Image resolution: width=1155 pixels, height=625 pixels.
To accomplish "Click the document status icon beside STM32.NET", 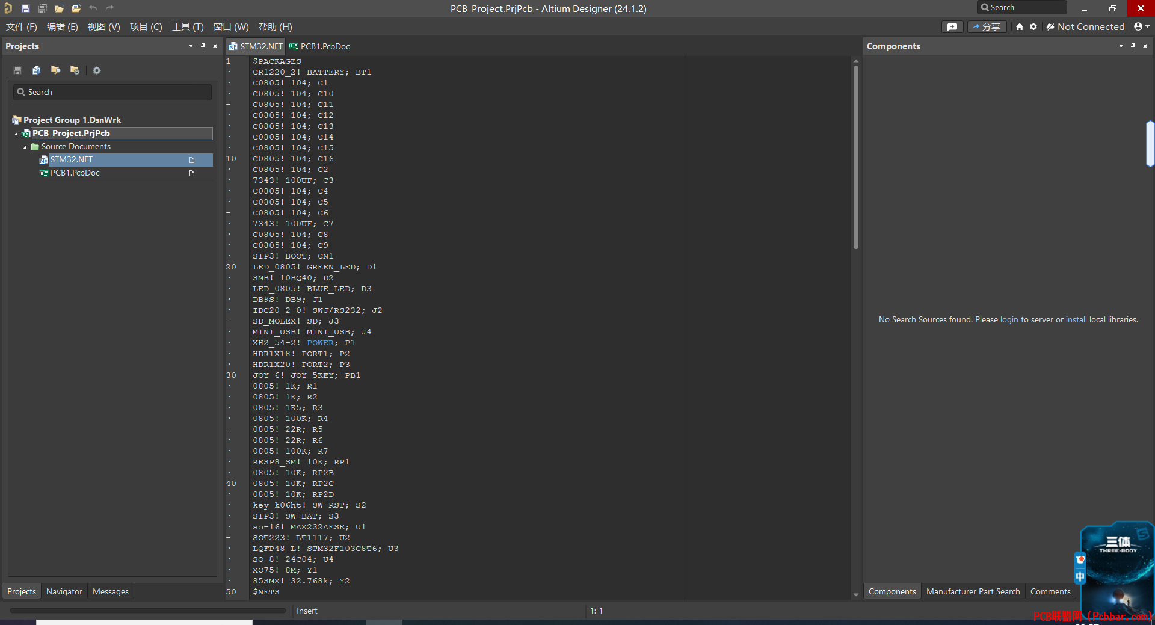I will [x=192, y=160].
